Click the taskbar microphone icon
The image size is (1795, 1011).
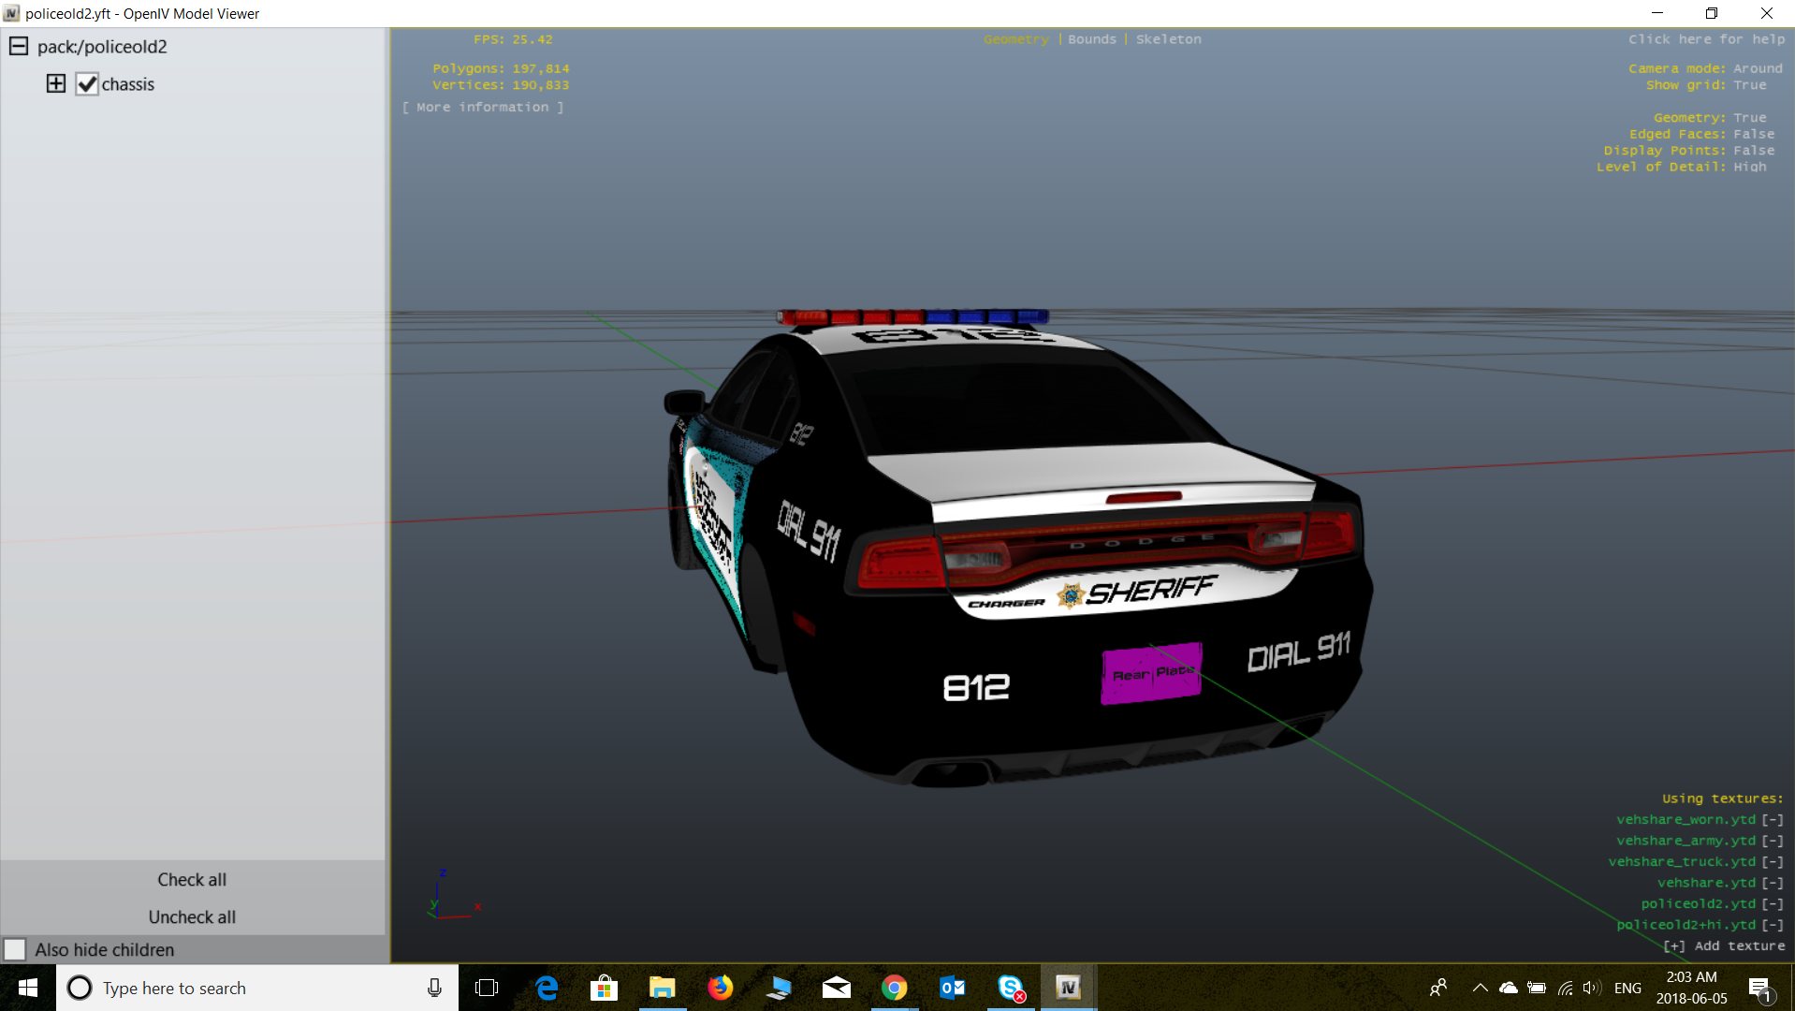434,988
